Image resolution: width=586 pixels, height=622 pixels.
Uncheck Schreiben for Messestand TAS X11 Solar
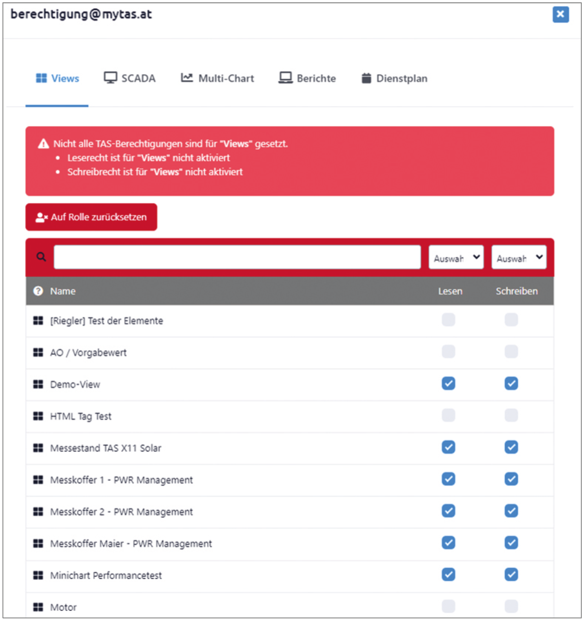pyautogui.click(x=511, y=447)
